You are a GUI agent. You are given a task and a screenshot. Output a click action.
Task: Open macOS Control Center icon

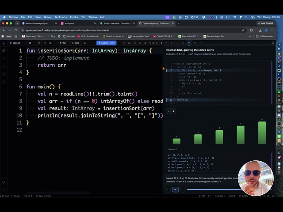(252, 17)
